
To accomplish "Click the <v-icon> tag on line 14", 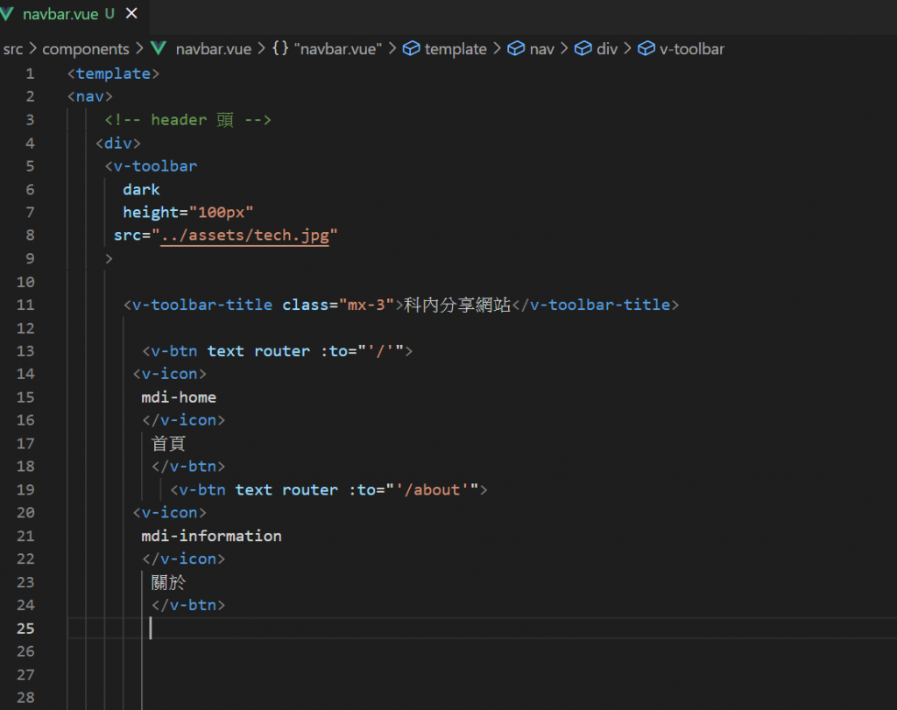I will click(x=169, y=374).
